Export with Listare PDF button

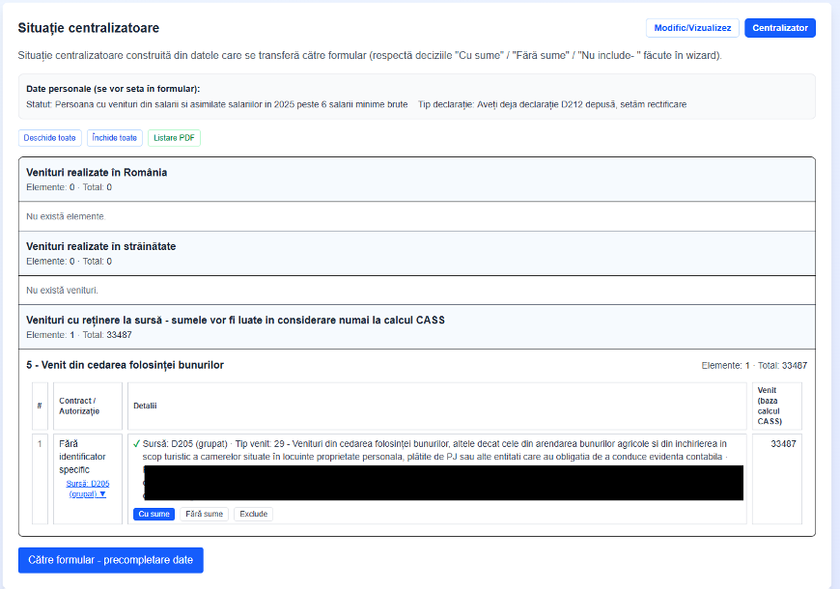[173, 138]
